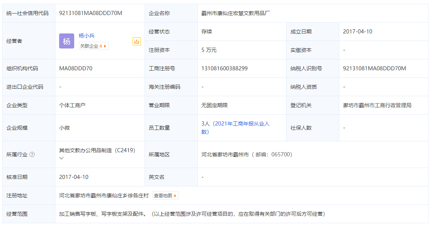This screenshot has height=227, width=433.
Task: Click registration authority 廊坊市霸州市工商行政管理局
Action: click(x=377, y=106)
